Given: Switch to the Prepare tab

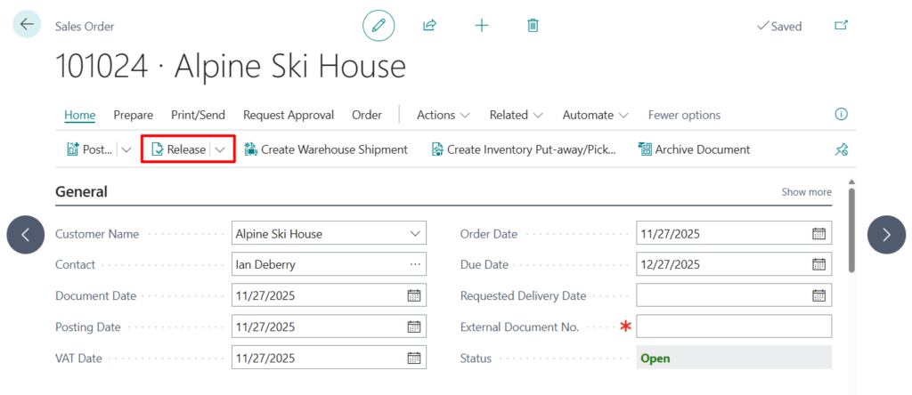Looking at the screenshot, I should pos(133,115).
